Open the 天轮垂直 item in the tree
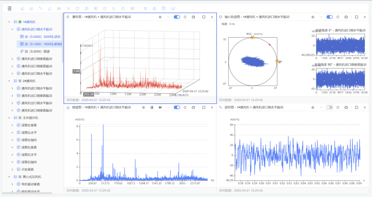This screenshot has height=197, width=372. [x=28, y=169]
